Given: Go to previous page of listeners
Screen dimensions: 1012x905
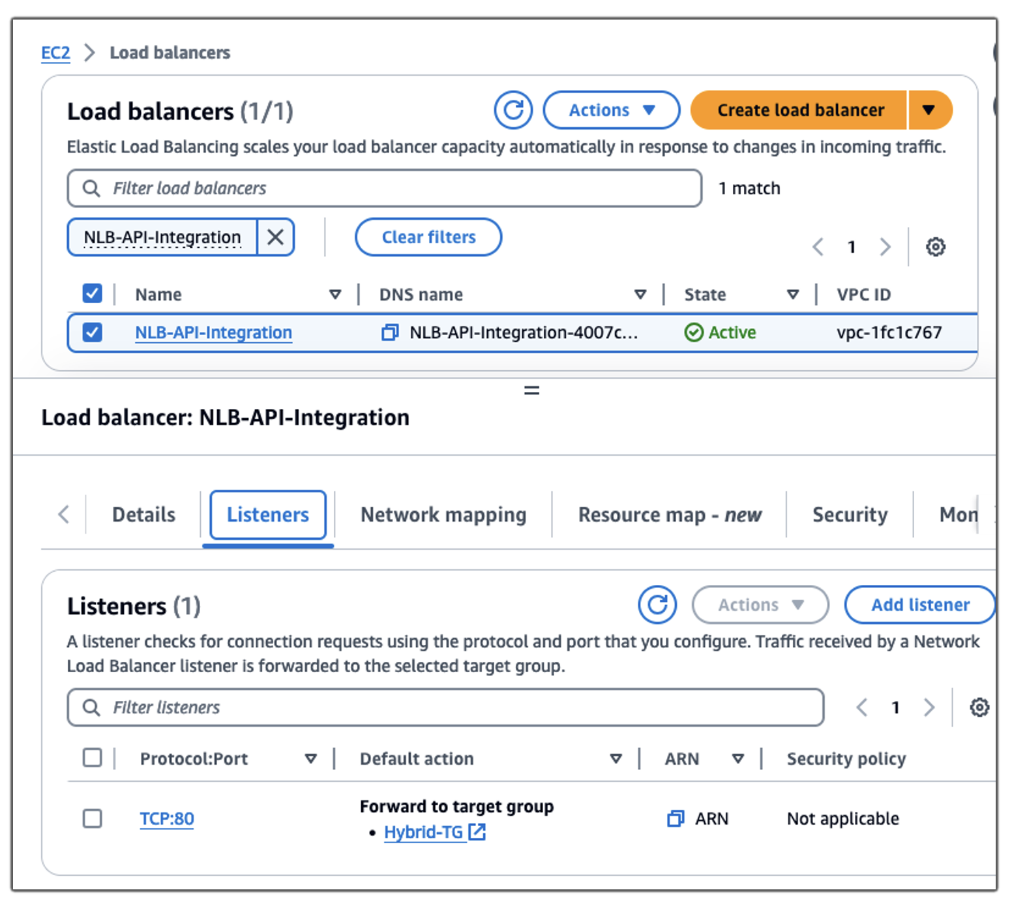Looking at the screenshot, I should click(862, 707).
